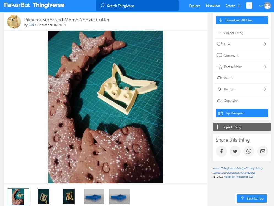Viewport: 274px width, 206px height.
Task: Open the Explore menu
Action: pos(195,6)
